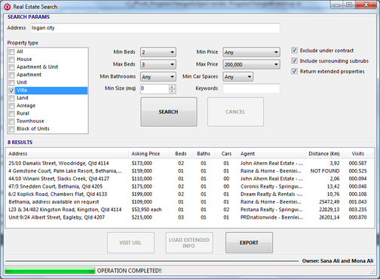Viewport: 380px width, 279px height.
Task: Click the NOT FOUND distance cell
Action: point(325,171)
